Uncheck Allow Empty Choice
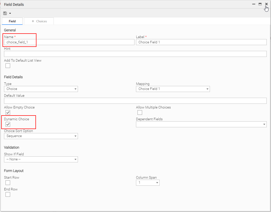271x212 pixels. coord(8,113)
